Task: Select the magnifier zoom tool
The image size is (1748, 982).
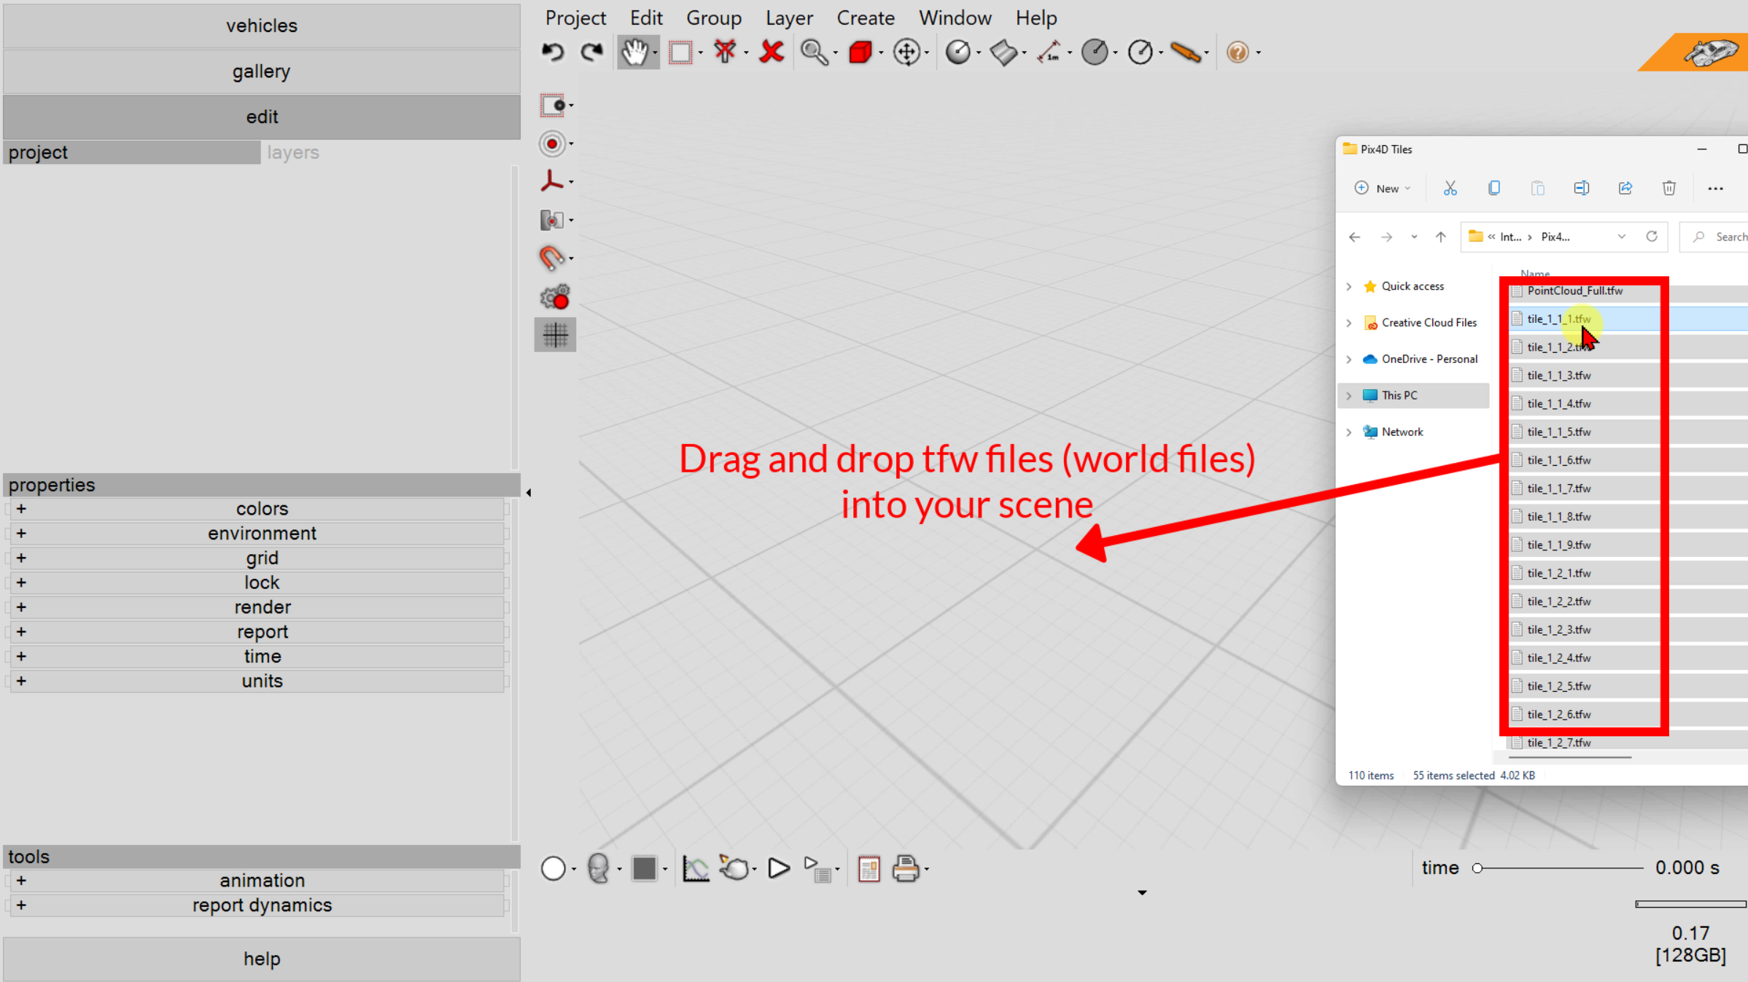Action: click(812, 52)
